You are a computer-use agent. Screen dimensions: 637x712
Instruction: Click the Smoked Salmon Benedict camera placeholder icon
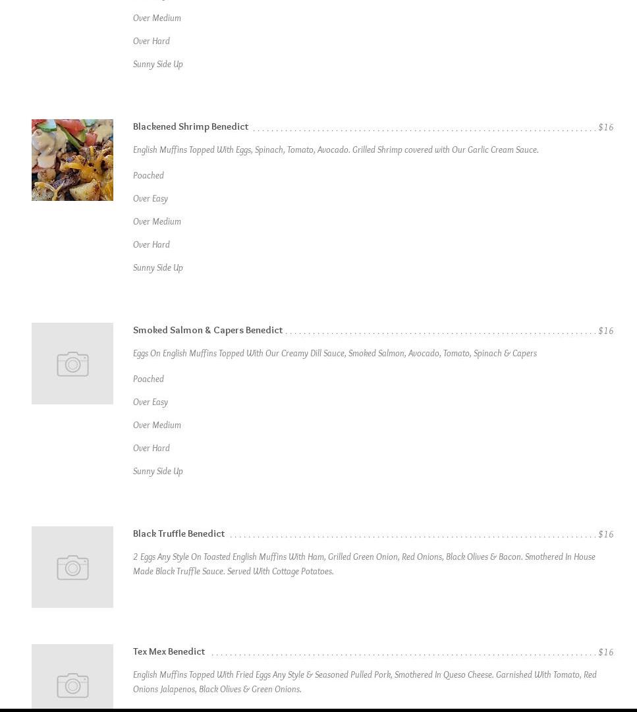[72, 364]
